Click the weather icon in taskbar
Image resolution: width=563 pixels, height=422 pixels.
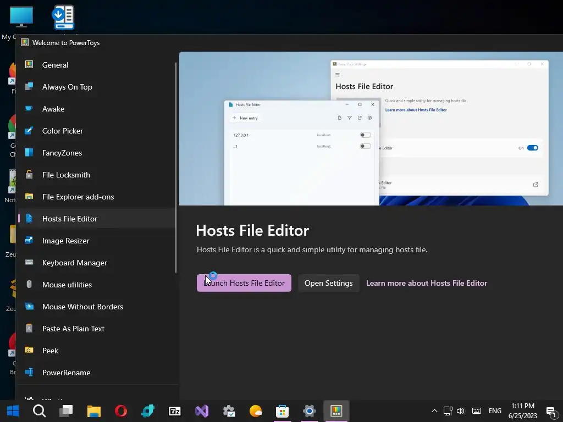point(255,411)
